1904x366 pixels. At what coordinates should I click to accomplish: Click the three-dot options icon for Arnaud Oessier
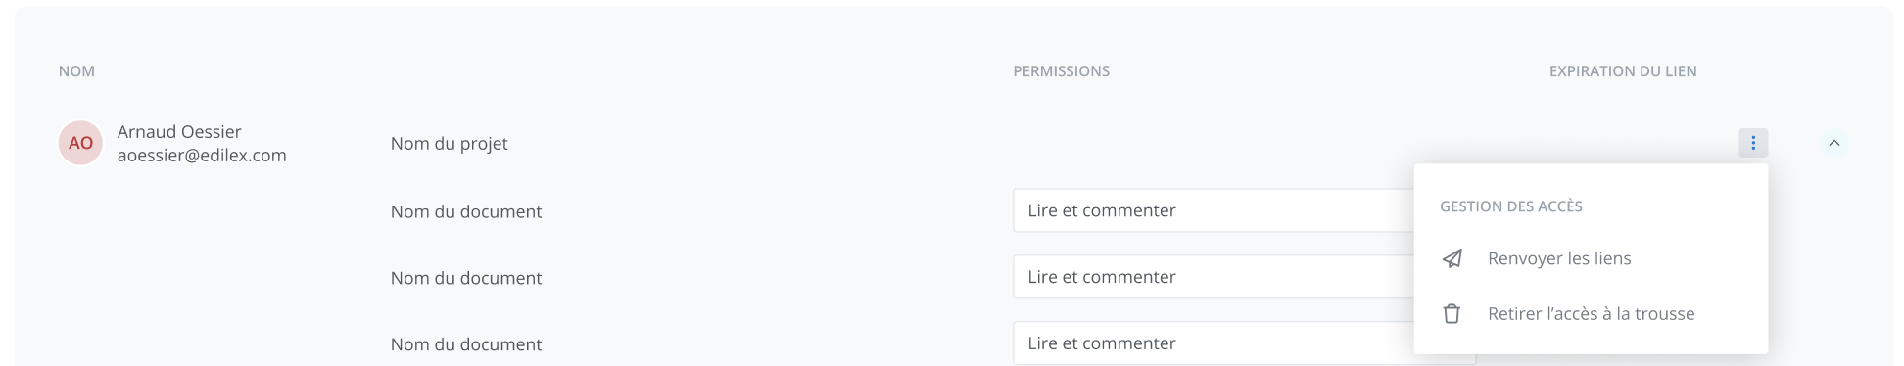click(1752, 143)
